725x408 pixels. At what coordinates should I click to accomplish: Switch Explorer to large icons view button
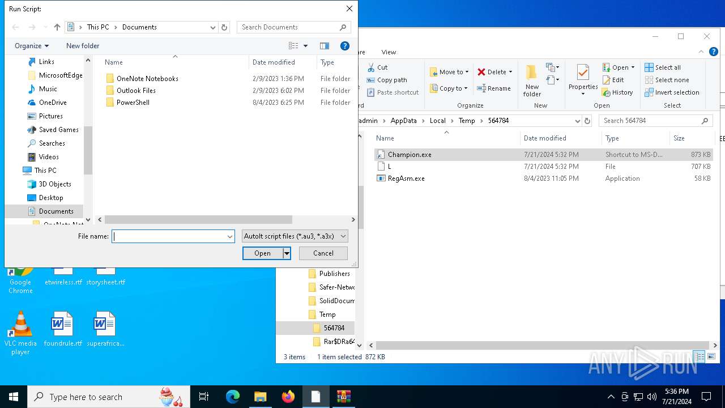pyautogui.click(x=711, y=356)
